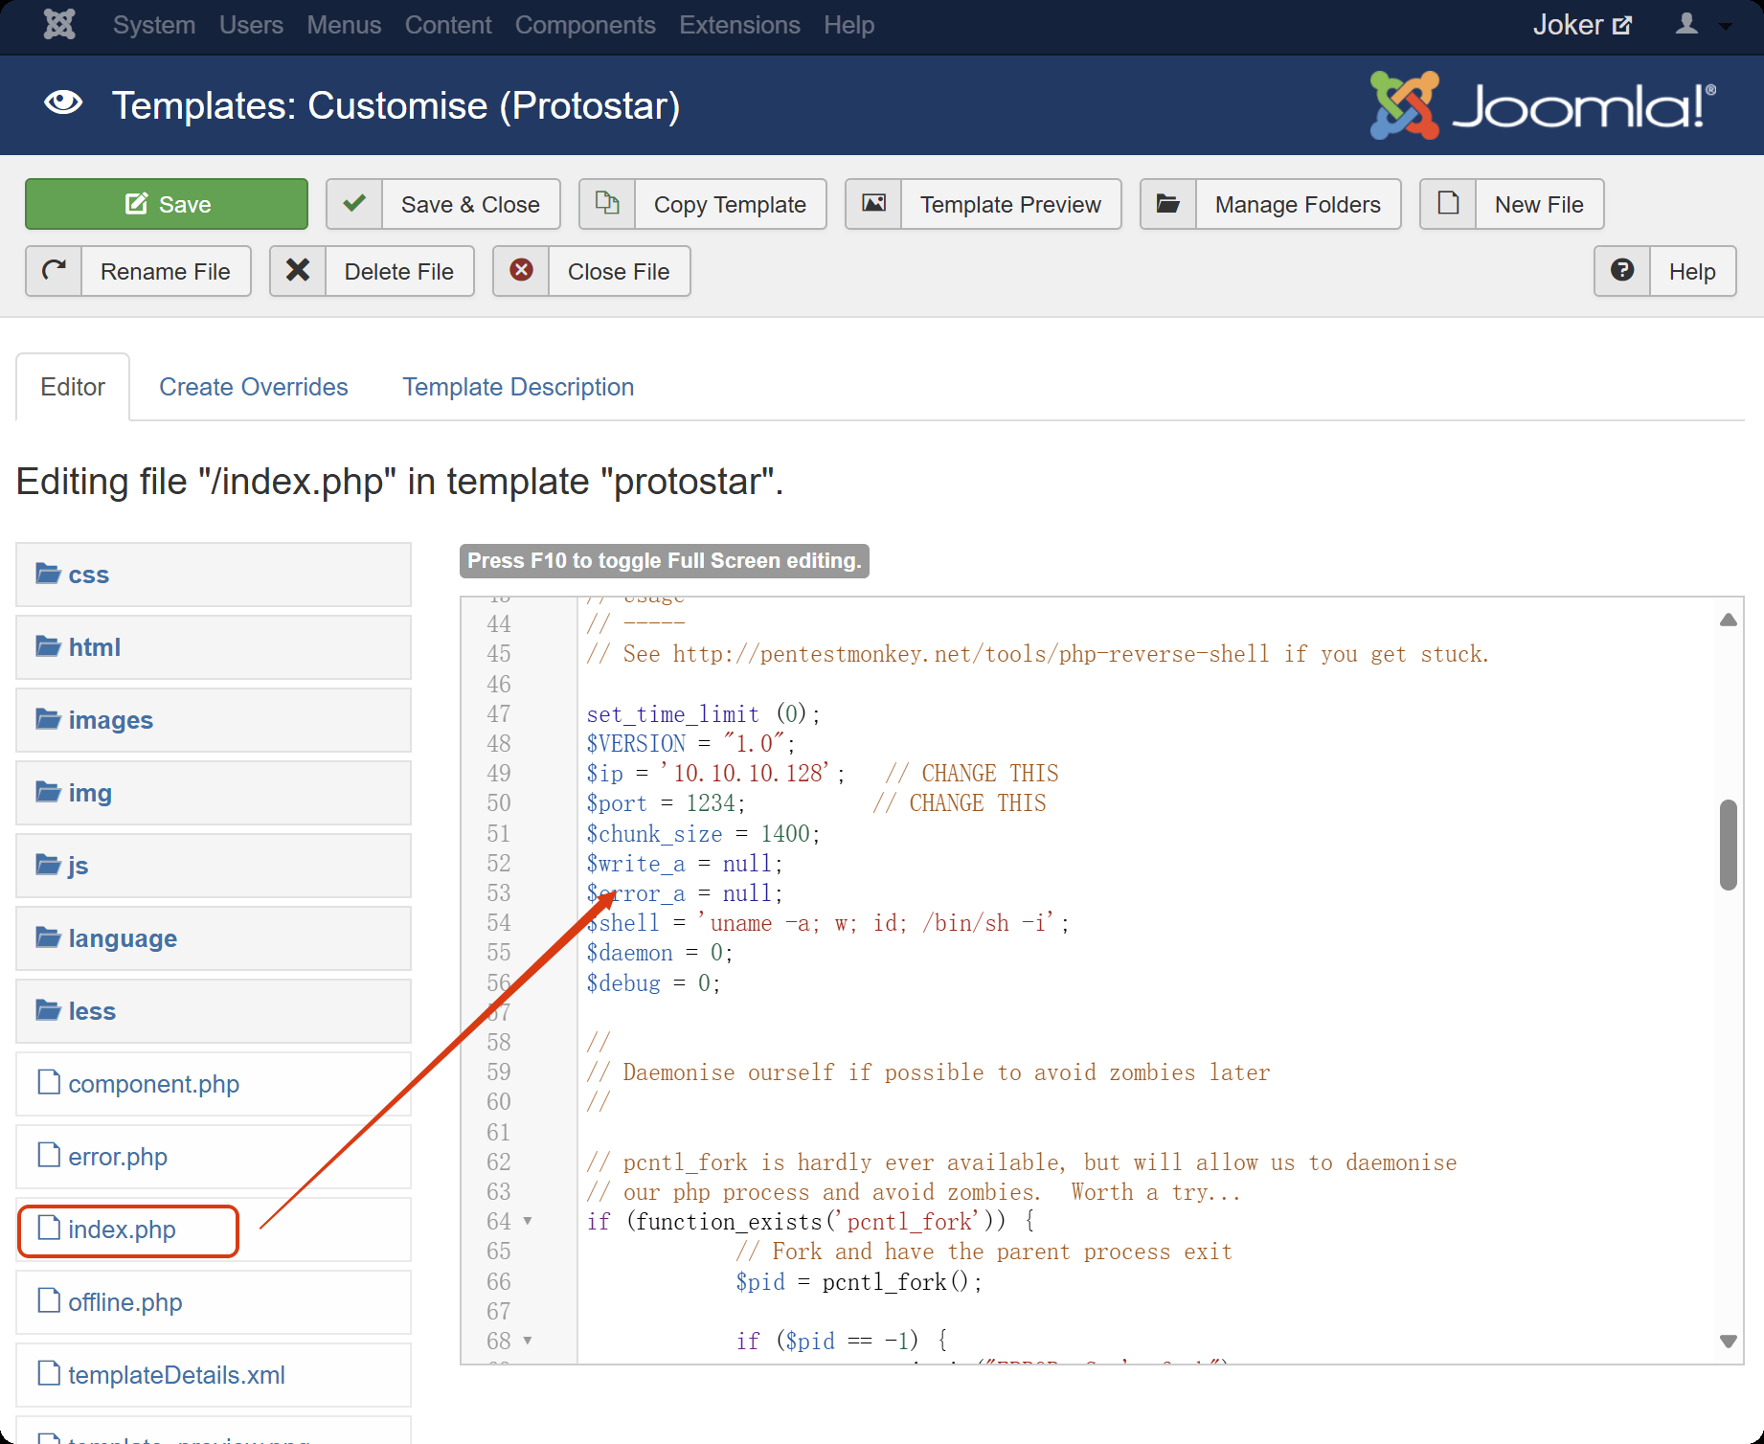Image resolution: width=1764 pixels, height=1444 pixels.
Task: Open the System menu
Action: [154, 25]
